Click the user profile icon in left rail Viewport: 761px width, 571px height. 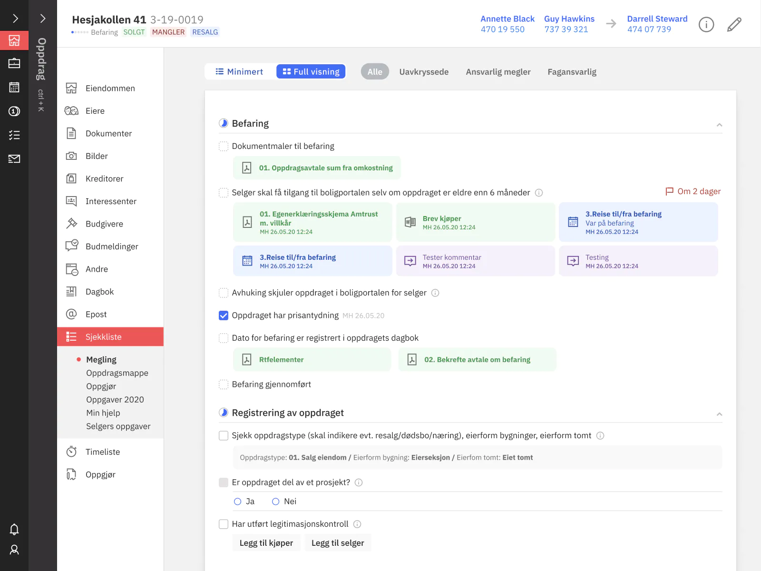[x=14, y=550]
